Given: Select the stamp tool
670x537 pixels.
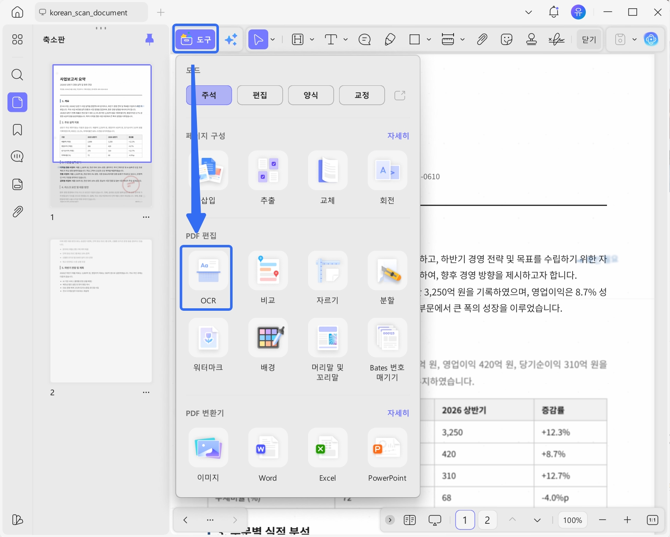Looking at the screenshot, I should [532, 39].
